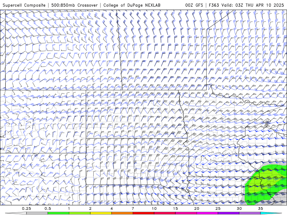Click the "0.25" legend value
This screenshot has height=215, width=287.
(x=27, y=209)
